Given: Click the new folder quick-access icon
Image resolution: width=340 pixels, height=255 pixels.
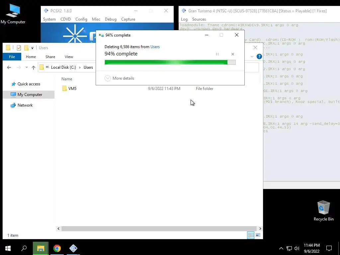Looking at the screenshot, I should (x=26, y=48).
